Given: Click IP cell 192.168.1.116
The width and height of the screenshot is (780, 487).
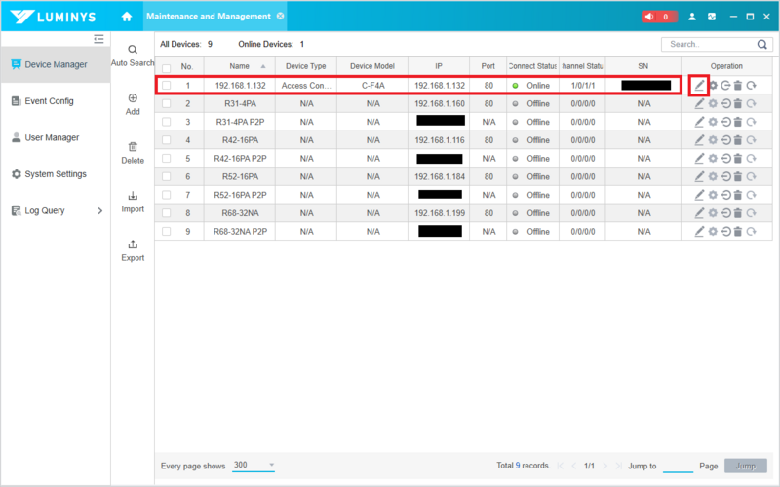Looking at the screenshot, I should point(440,140).
